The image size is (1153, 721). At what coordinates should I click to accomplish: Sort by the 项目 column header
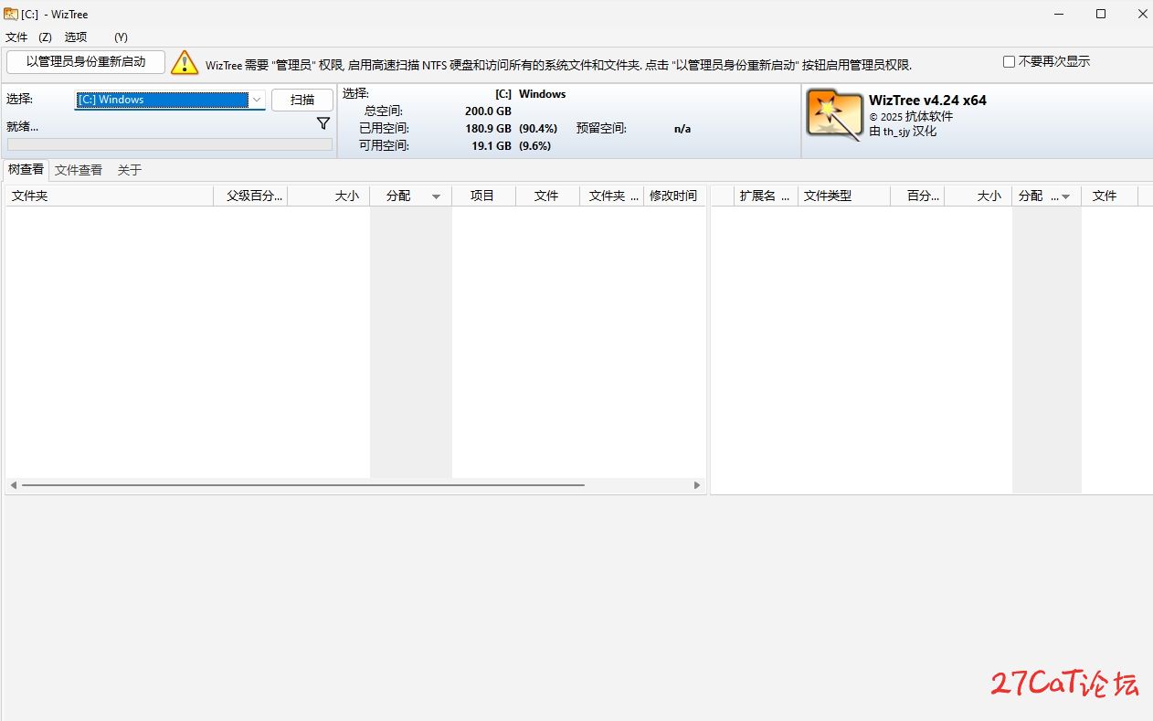(484, 196)
